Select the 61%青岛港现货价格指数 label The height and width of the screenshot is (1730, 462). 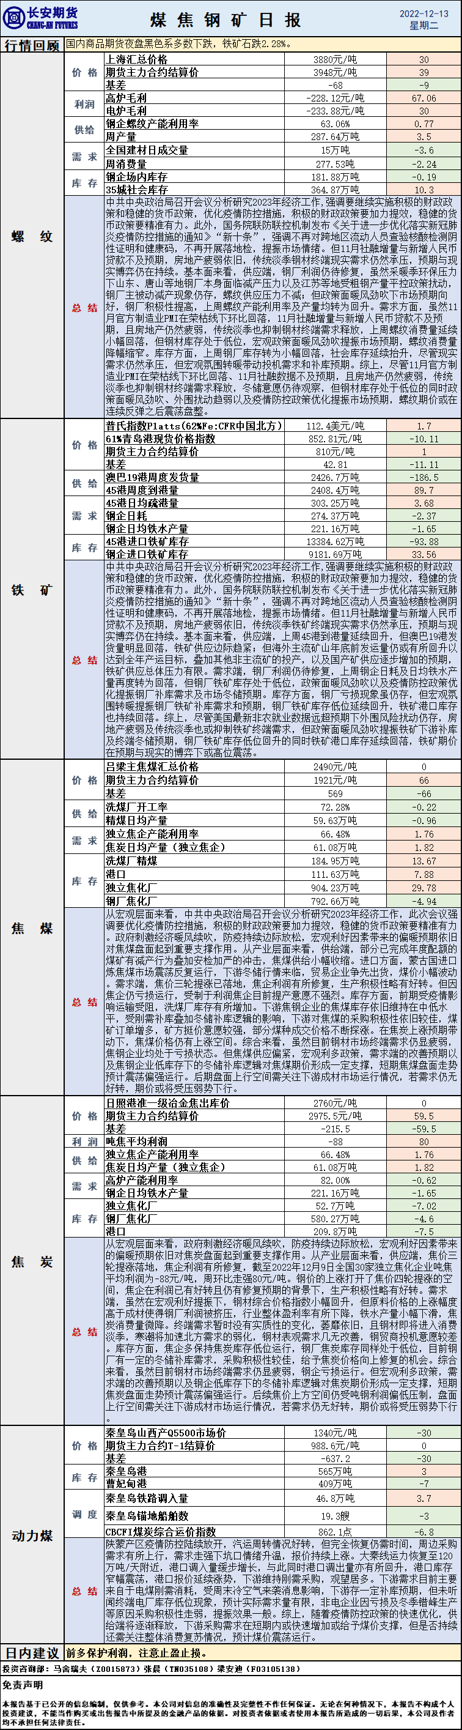point(160,439)
